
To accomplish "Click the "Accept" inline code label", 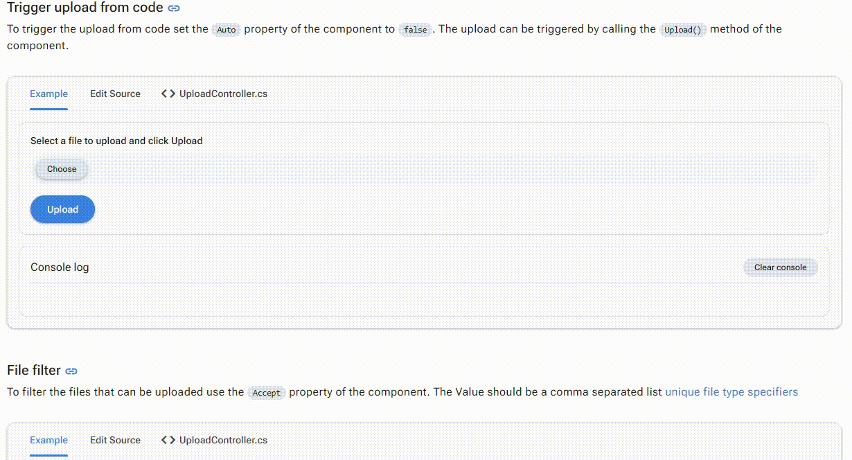I will click(x=267, y=393).
